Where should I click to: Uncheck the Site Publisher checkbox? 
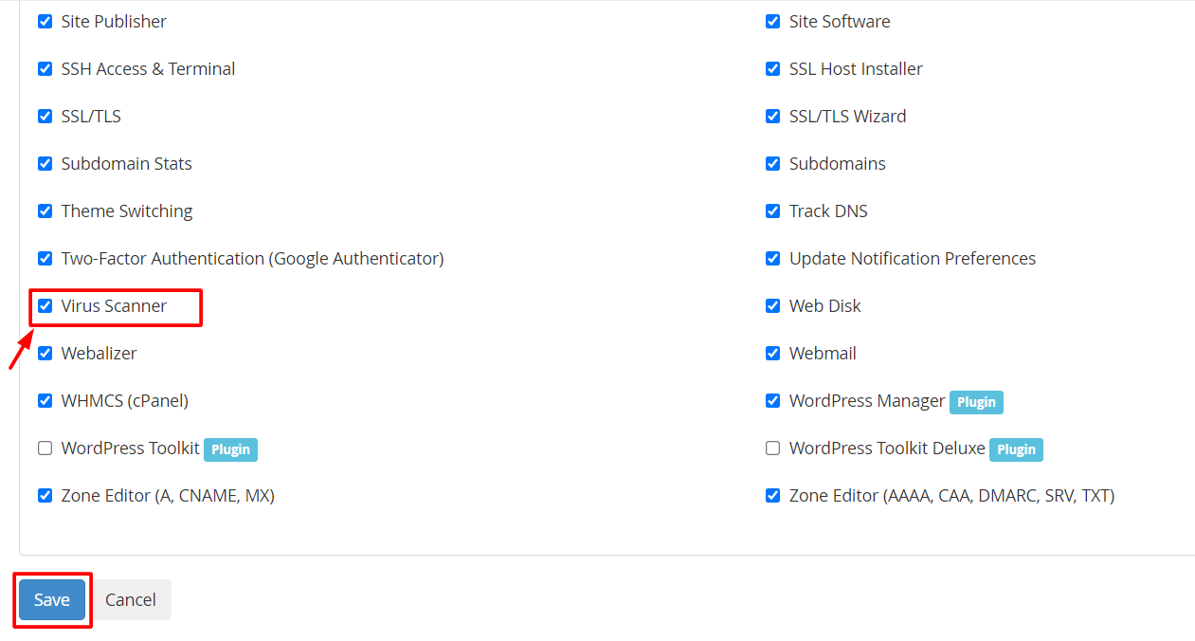point(45,22)
